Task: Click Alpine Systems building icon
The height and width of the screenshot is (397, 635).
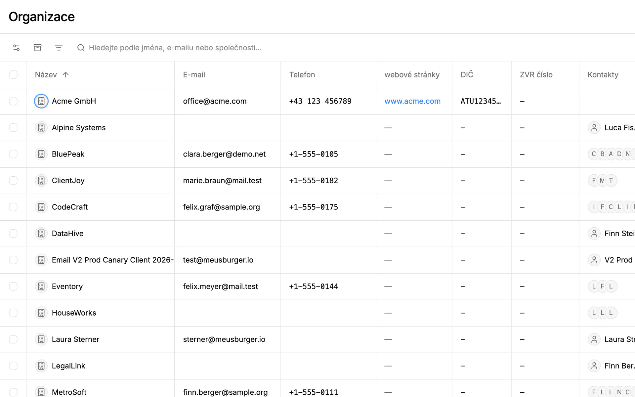Action: (41, 128)
